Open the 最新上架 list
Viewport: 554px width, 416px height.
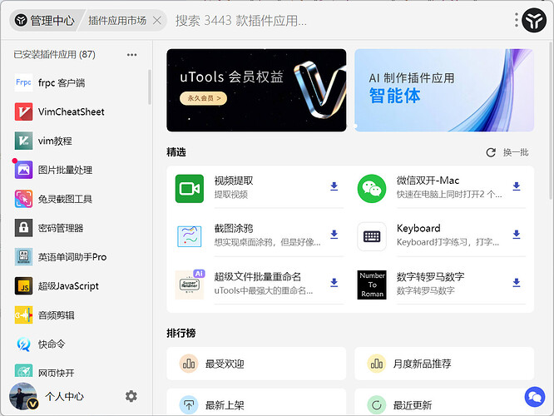pyautogui.click(x=256, y=402)
